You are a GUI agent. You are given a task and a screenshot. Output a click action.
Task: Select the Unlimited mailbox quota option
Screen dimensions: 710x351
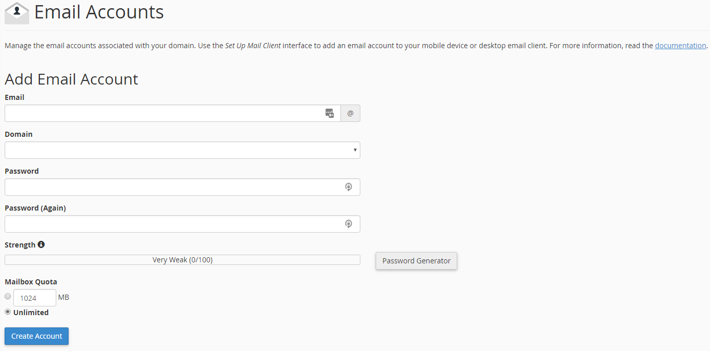point(8,312)
